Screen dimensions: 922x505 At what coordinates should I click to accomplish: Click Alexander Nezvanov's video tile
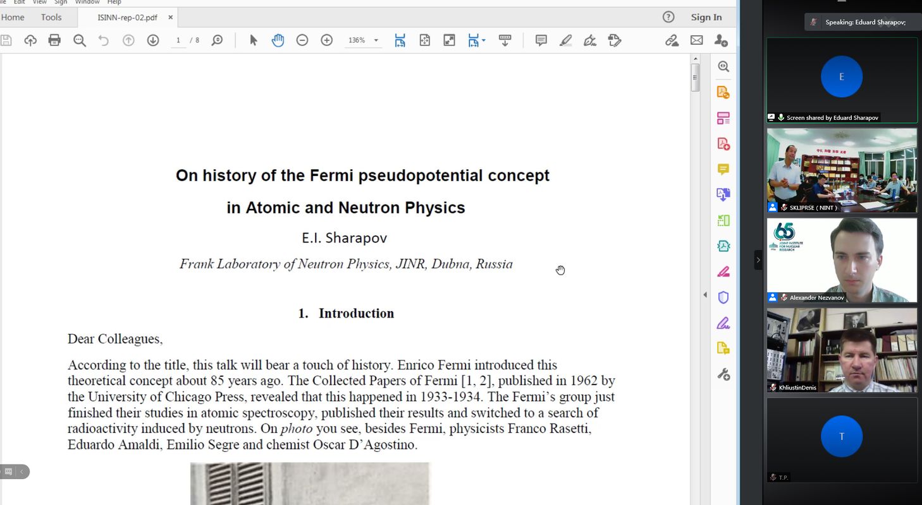point(842,260)
